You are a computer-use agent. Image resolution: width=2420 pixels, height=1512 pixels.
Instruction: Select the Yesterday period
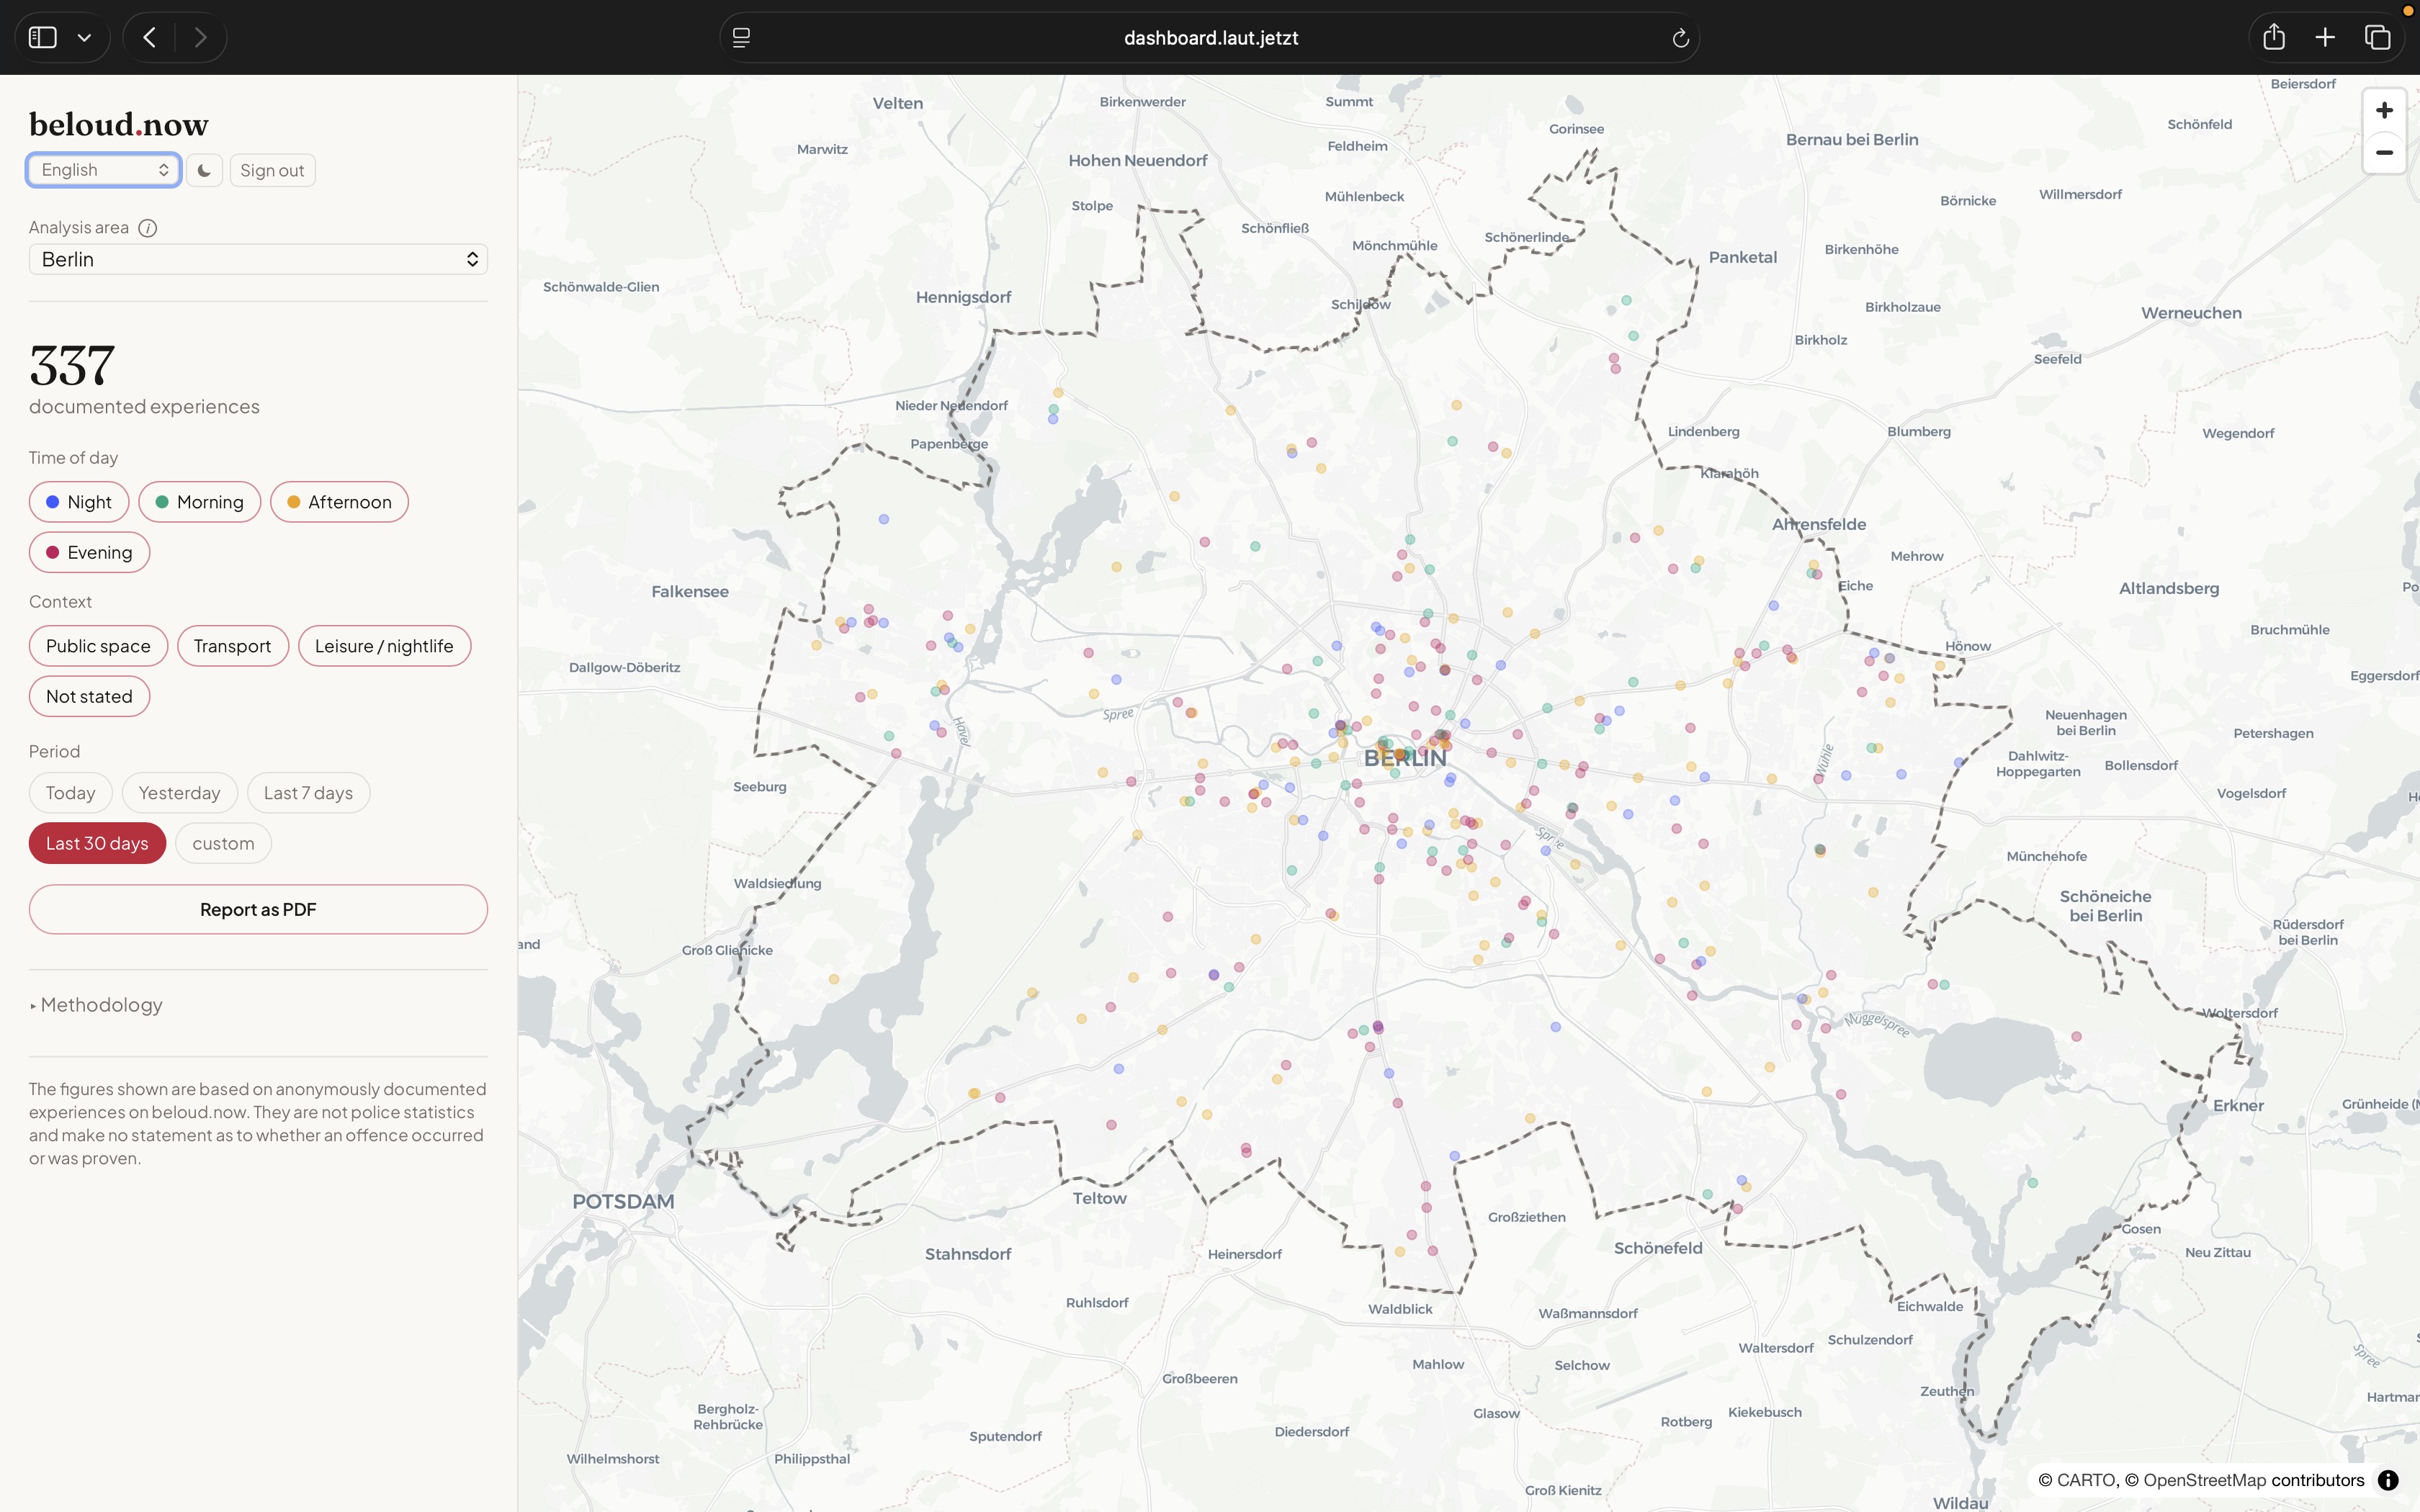pyautogui.click(x=179, y=793)
